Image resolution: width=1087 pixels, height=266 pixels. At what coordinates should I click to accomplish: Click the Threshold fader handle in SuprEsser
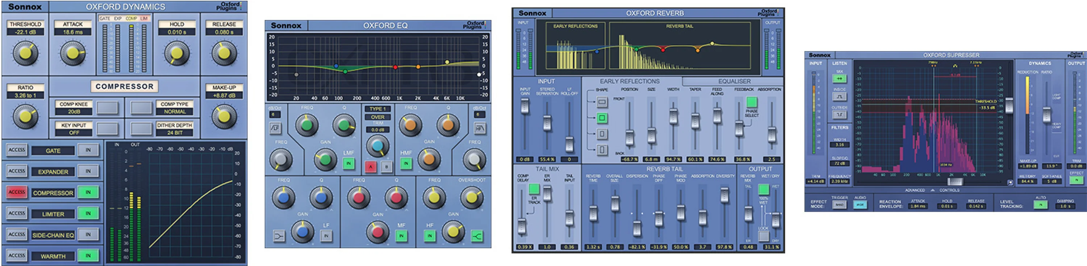click(x=1009, y=105)
